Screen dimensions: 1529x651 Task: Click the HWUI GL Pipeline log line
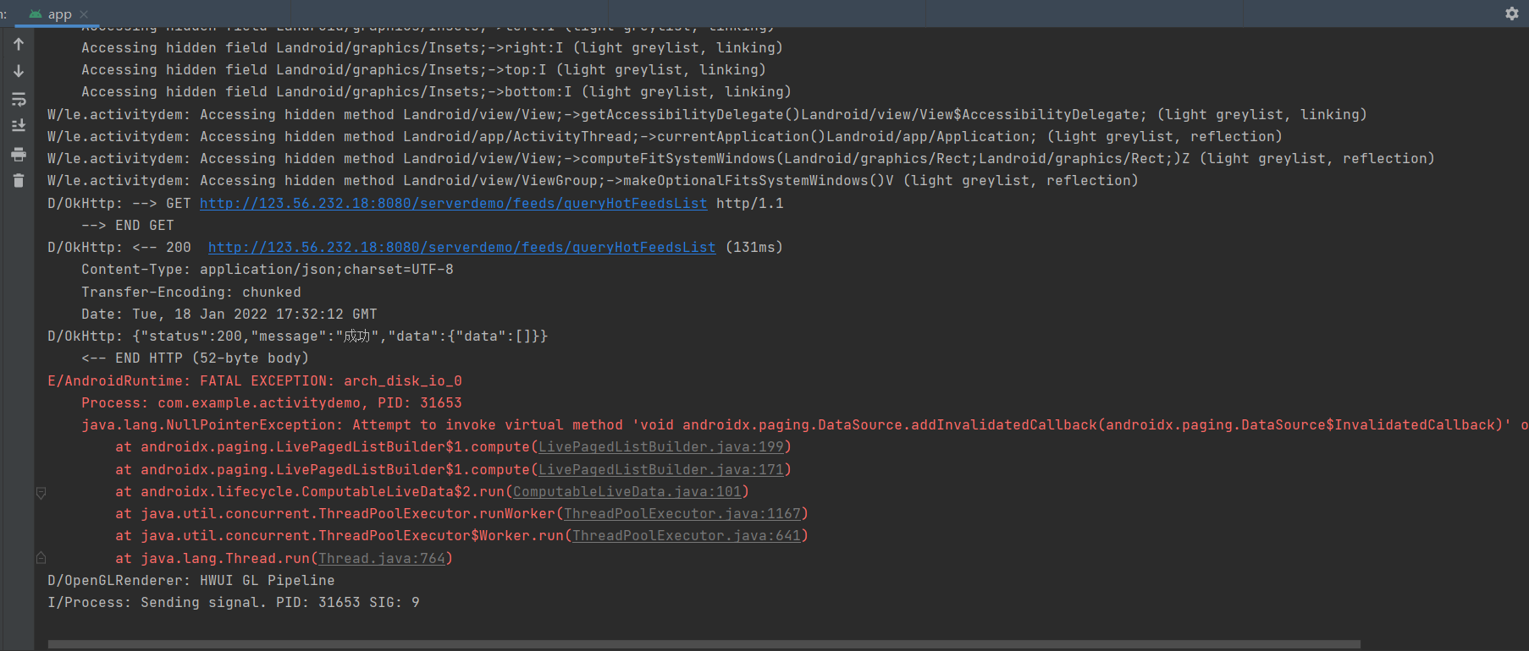coord(191,580)
